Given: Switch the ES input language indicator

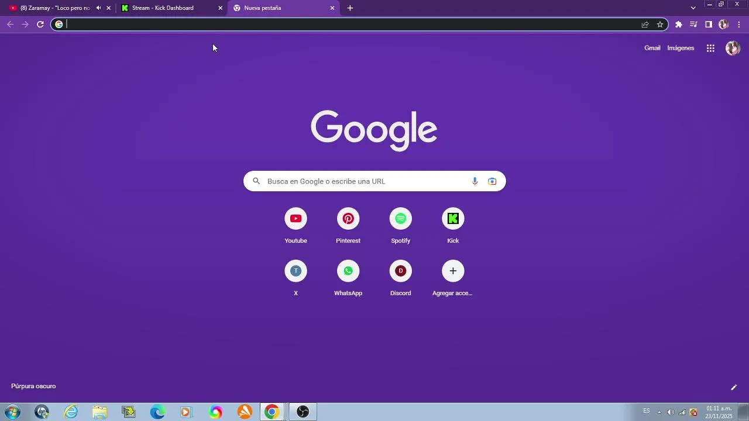Looking at the screenshot, I should click(647, 411).
